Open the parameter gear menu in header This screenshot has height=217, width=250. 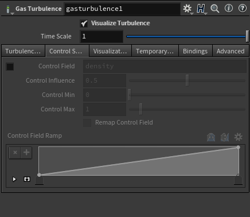187,9
